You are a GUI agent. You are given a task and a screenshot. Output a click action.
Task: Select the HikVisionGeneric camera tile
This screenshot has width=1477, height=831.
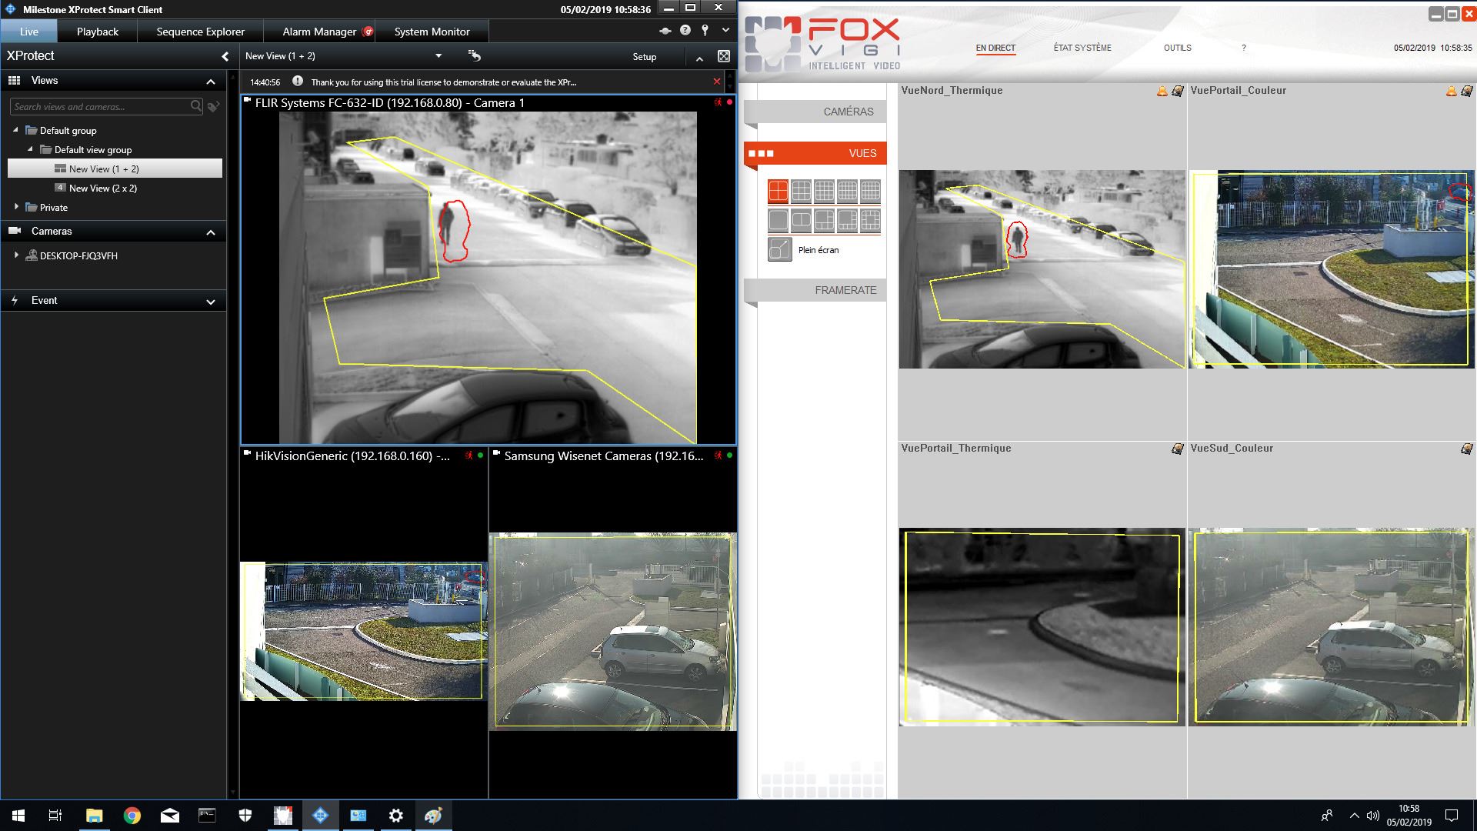pyautogui.click(x=364, y=623)
